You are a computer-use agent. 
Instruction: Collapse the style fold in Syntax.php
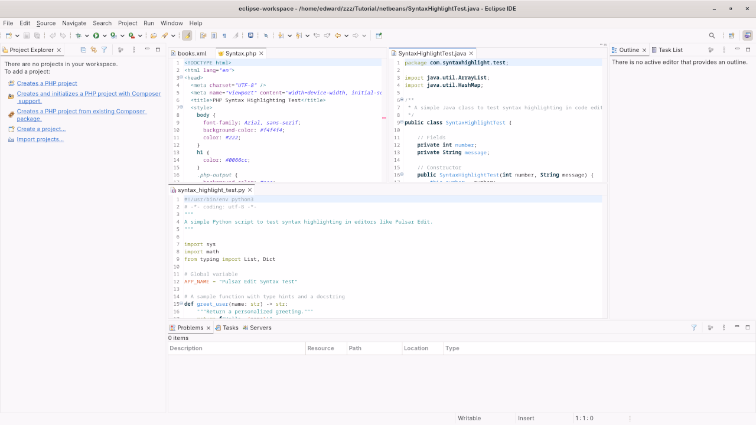point(181,107)
